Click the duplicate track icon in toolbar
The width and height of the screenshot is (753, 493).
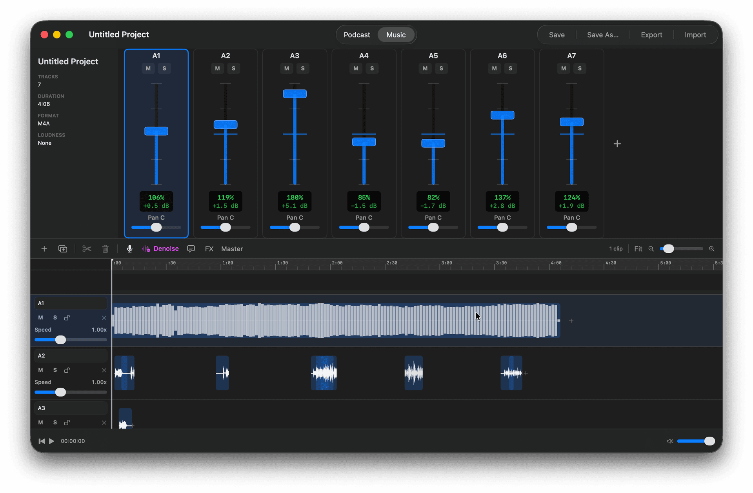pos(63,249)
